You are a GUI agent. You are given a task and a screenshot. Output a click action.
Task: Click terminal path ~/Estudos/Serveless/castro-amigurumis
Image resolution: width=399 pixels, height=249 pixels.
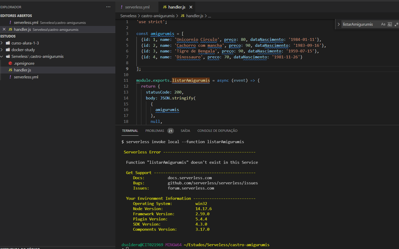227,245
